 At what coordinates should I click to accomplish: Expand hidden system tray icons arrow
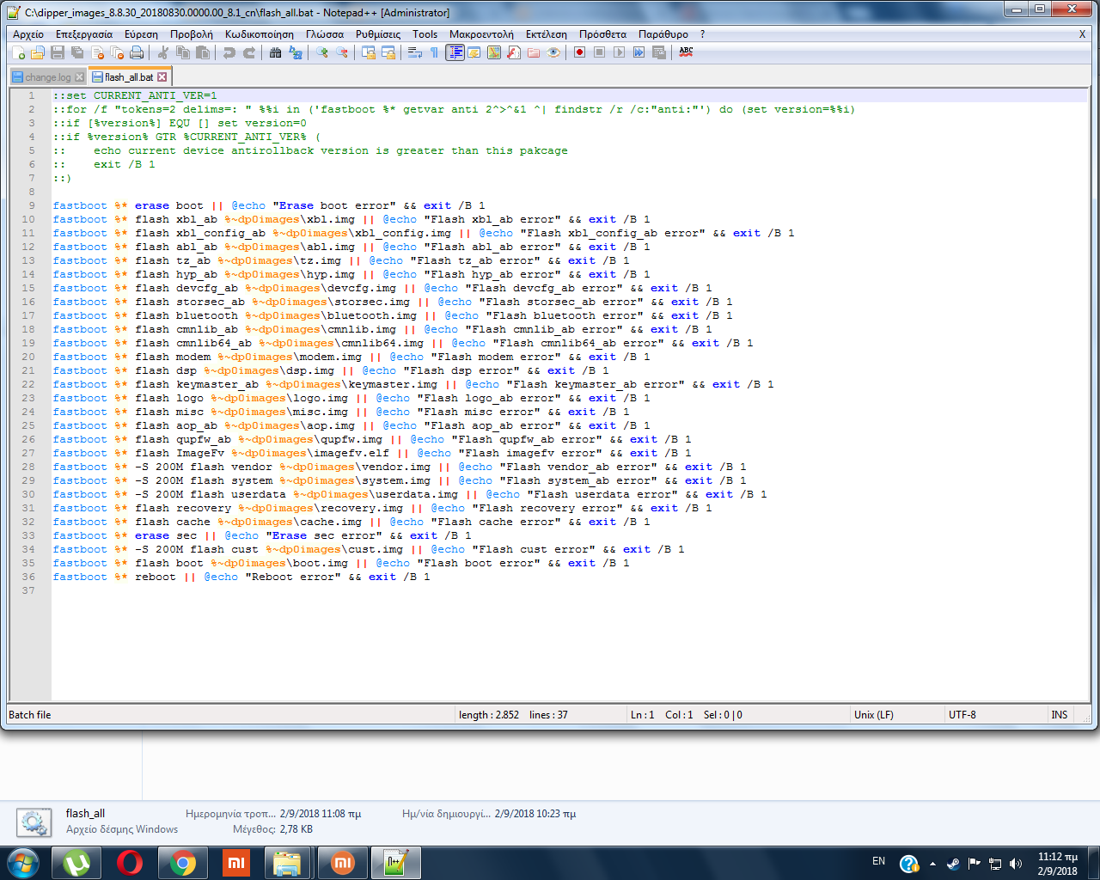(932, 864)
